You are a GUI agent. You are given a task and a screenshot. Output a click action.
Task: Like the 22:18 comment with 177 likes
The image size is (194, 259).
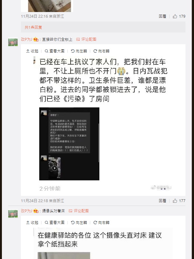[x=179, y=201]
